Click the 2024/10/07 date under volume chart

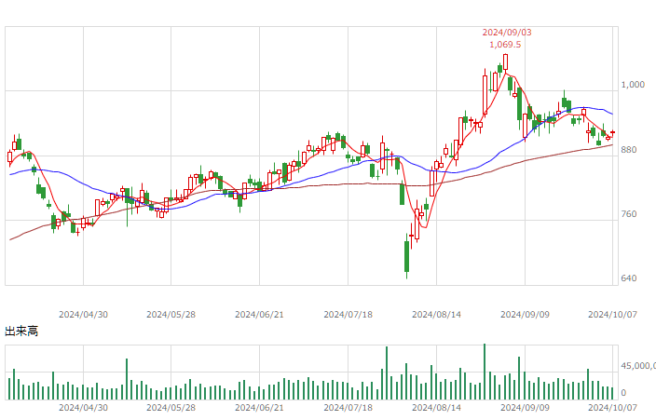coord(612,408)
